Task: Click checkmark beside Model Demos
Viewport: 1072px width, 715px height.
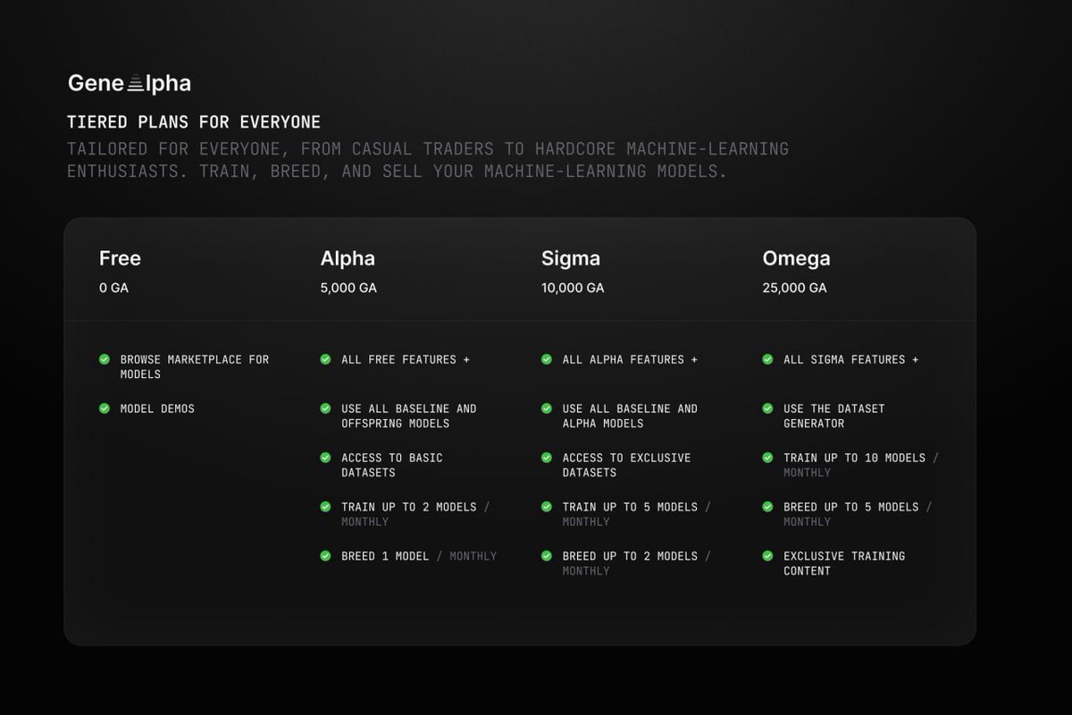Action: pos(105,408)
